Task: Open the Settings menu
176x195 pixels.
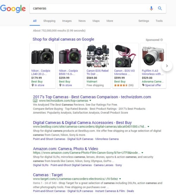Action: click(x=144, y=21)
